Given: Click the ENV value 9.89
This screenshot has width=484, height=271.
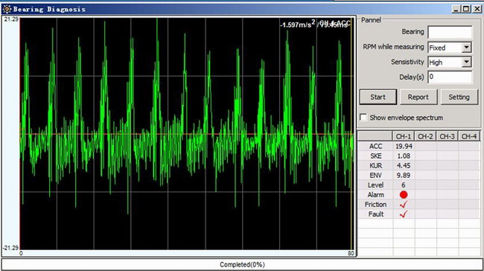Looking at the screenshot, I should [404, 175].
